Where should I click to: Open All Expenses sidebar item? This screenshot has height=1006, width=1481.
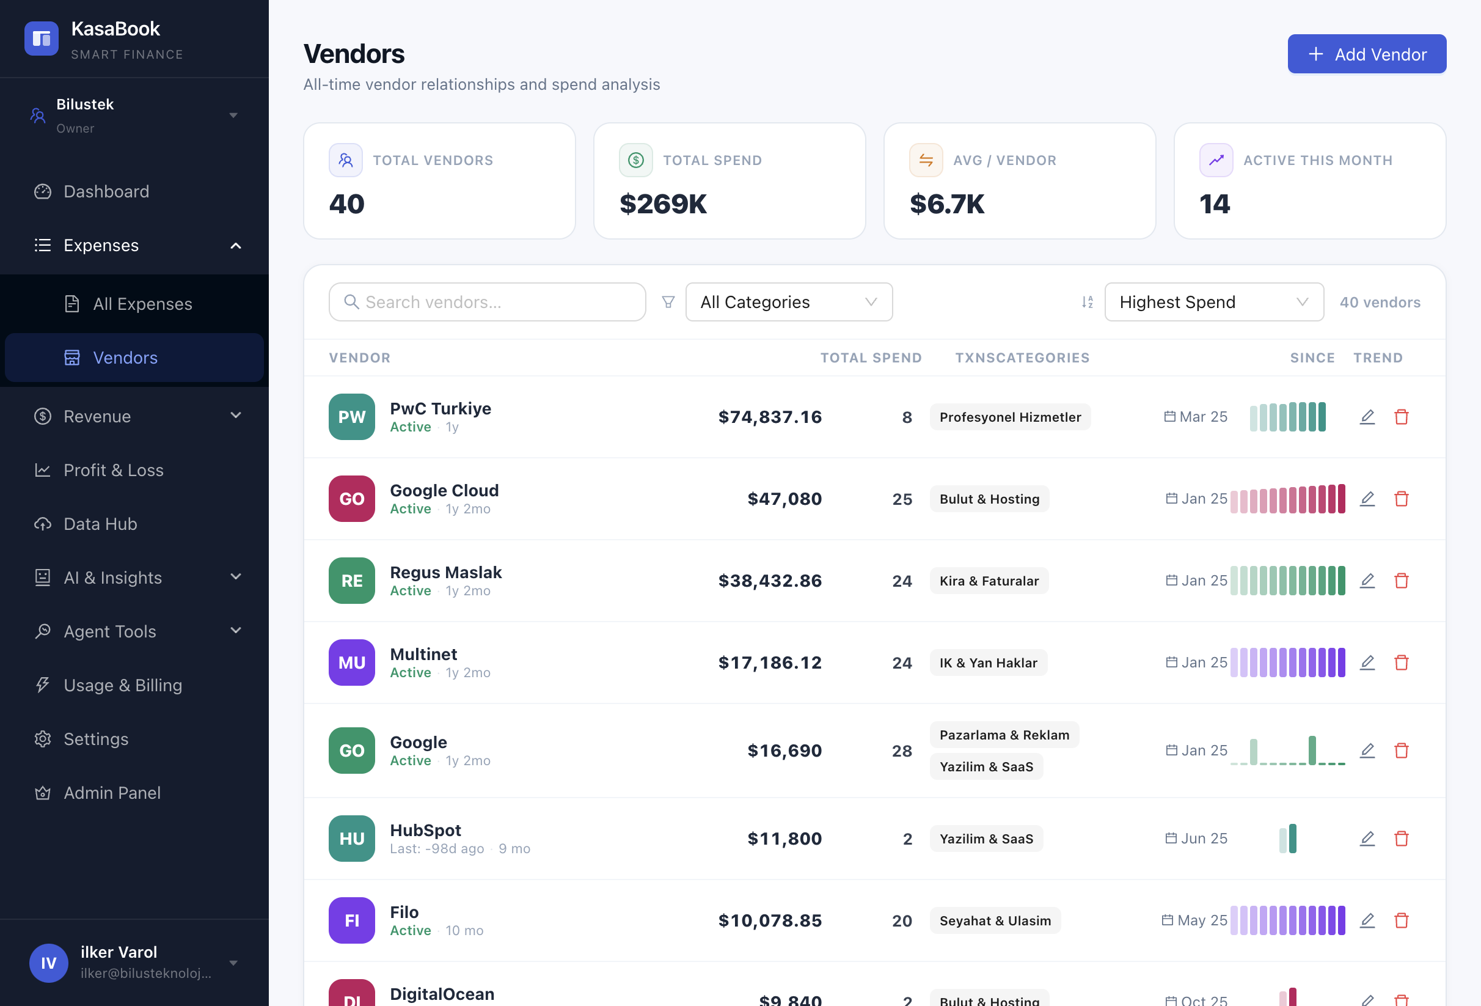pos(142,304)
